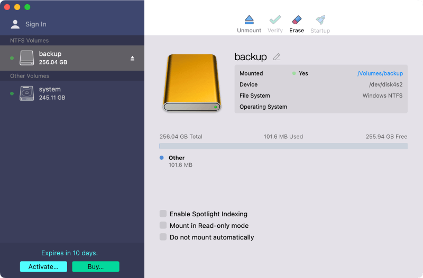This screenshot has width=423, height=278.
Task: Enable Spotlight Indexing checkbox
Action: point(163,214)
